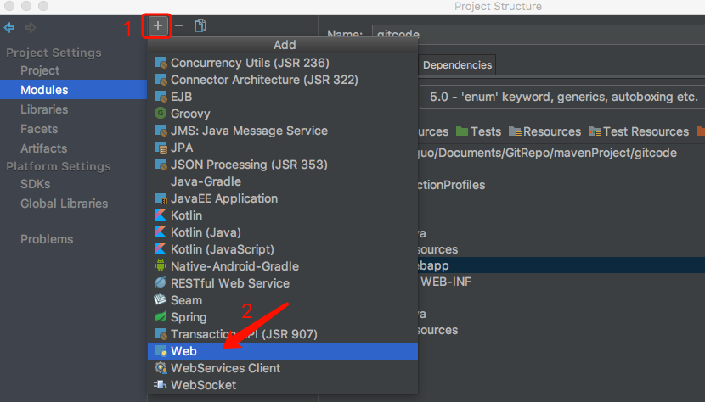This screenshot has width=705, height=402.
Task: Go forward with the right arrow
Action: [31, 28]
